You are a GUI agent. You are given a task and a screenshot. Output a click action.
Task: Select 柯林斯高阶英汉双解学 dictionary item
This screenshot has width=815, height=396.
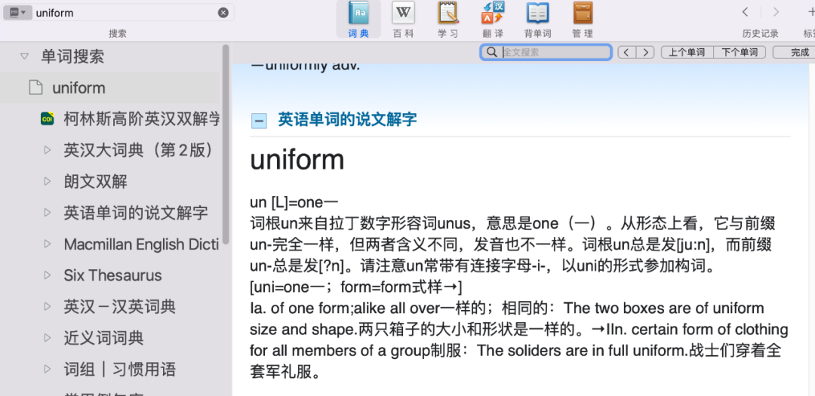[x=141, y=119]
